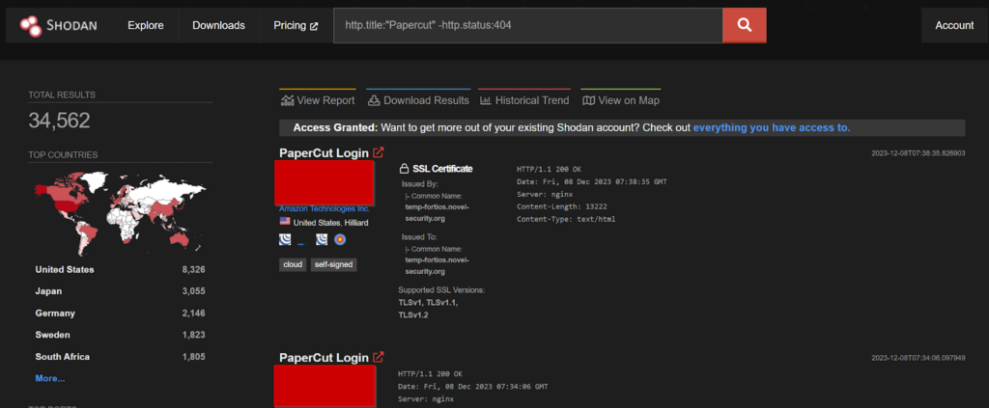Open the external-link icon beside the 07:38:35 PaperCut Login
This screenshot has height=408, width=989.
coord(379,152)
